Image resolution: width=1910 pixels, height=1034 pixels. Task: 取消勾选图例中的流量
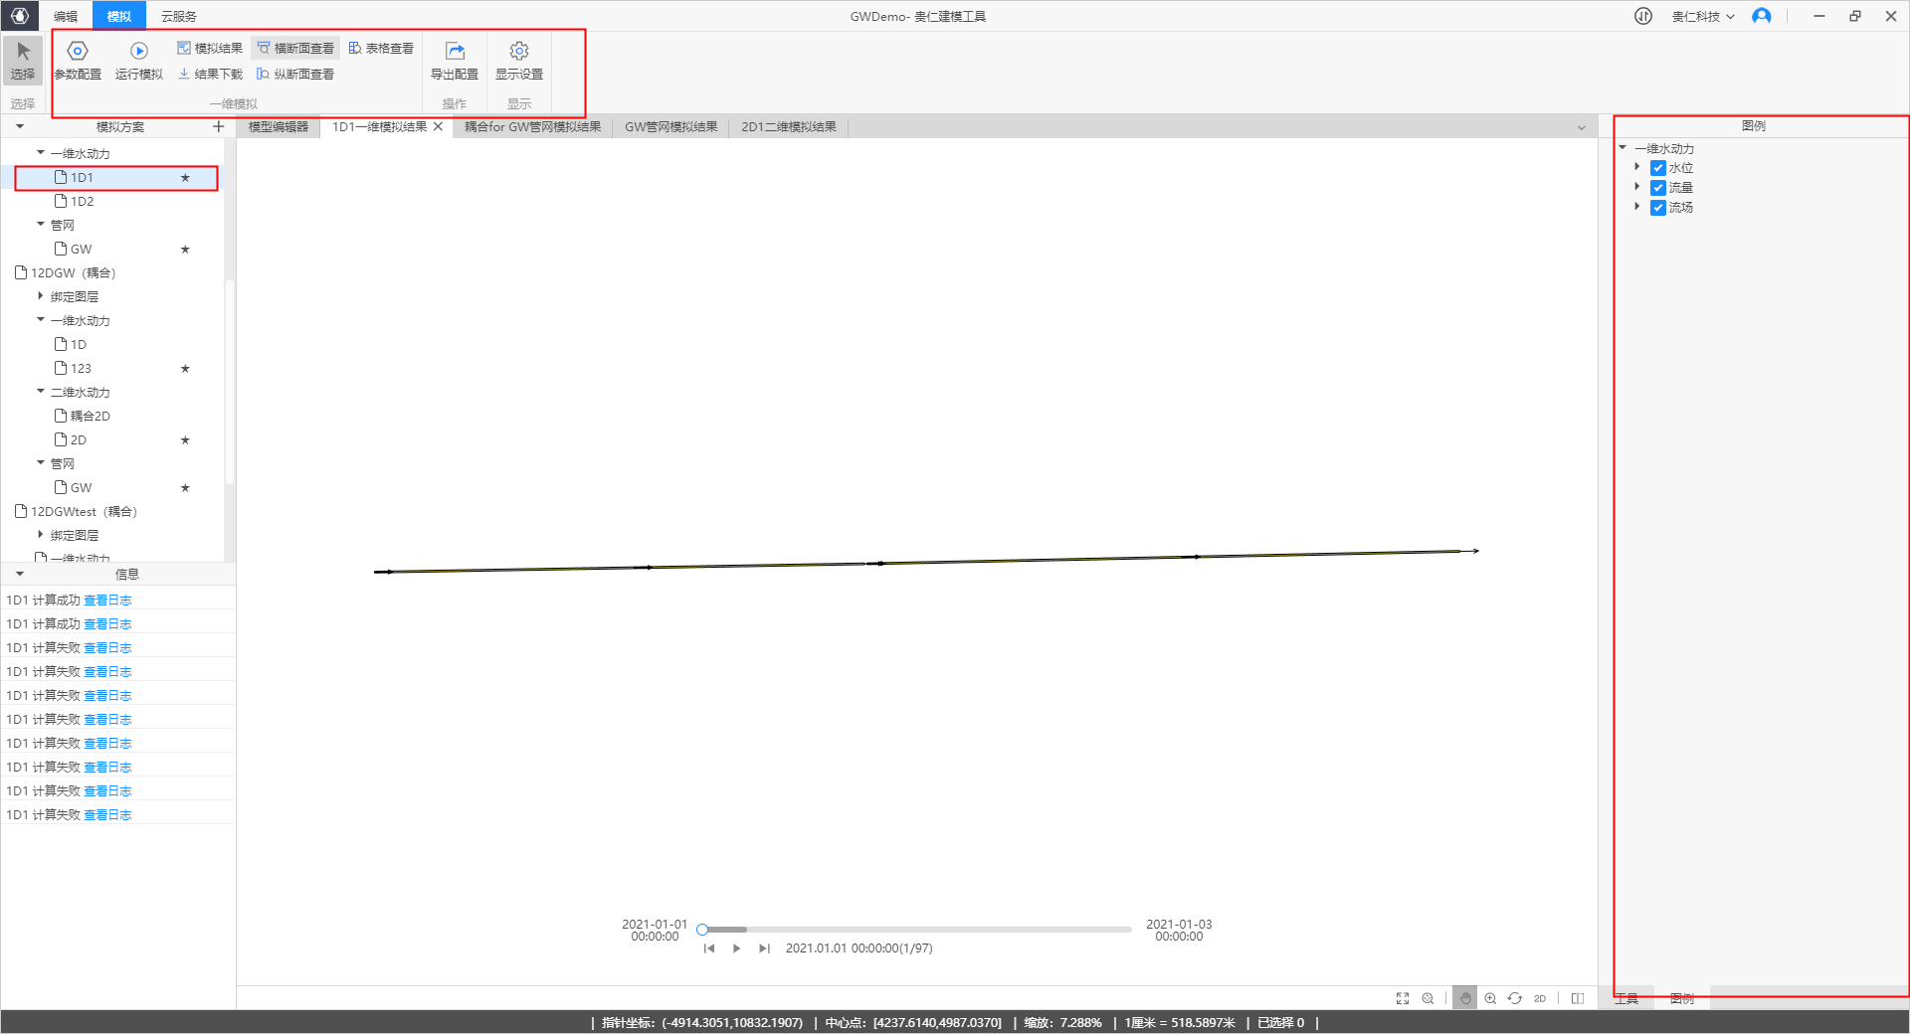(x=1658, y=187)
